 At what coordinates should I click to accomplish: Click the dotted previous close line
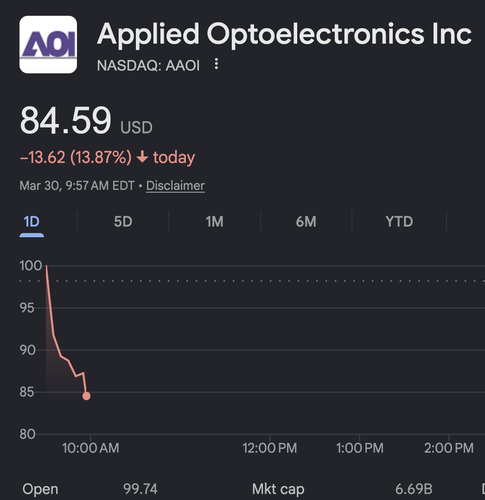[278, 281]
